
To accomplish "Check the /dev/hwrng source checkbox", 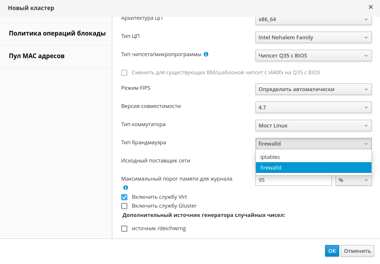I will 124,229.
